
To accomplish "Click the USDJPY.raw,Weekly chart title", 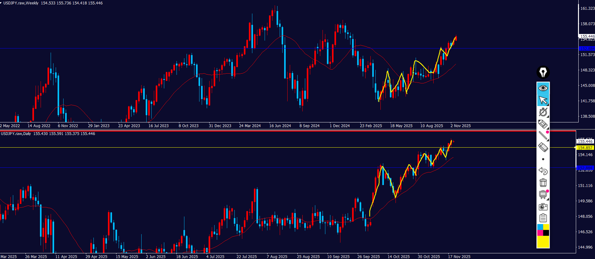I will click(x=21, y=3).
